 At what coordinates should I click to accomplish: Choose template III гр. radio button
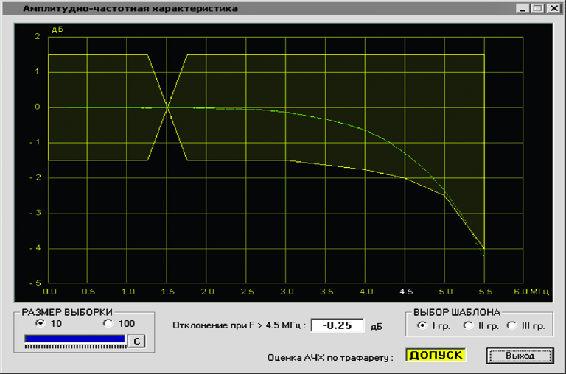(511, 325)
